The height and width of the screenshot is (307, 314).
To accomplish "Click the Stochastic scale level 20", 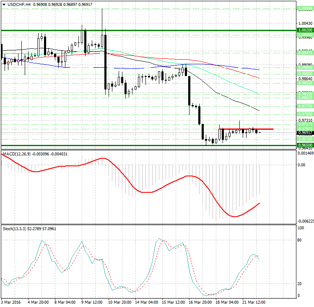I will pos(299,284).
